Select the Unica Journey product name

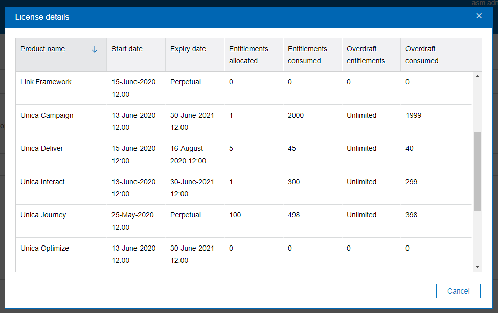[43, 215]
